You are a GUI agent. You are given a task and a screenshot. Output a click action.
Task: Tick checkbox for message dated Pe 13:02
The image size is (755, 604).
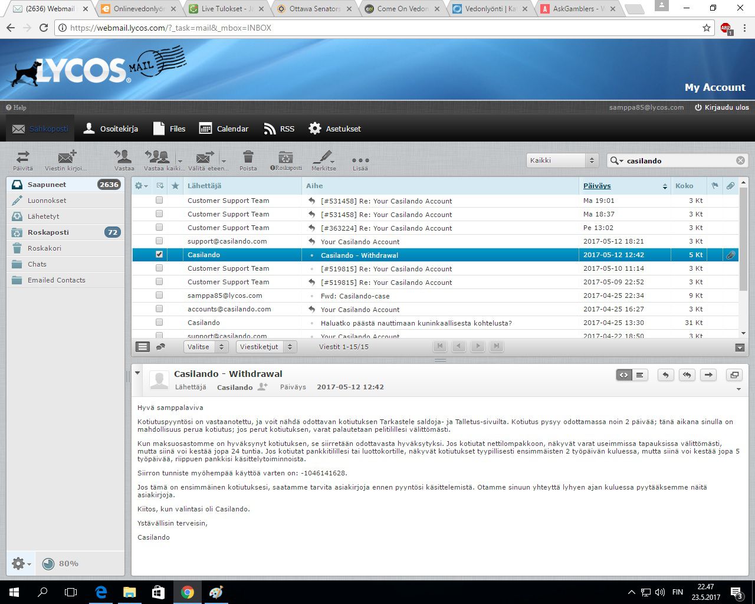pos(159,228)
